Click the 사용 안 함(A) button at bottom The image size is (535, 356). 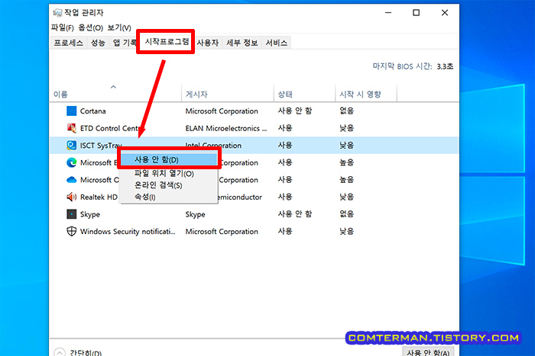click(428, 351)
